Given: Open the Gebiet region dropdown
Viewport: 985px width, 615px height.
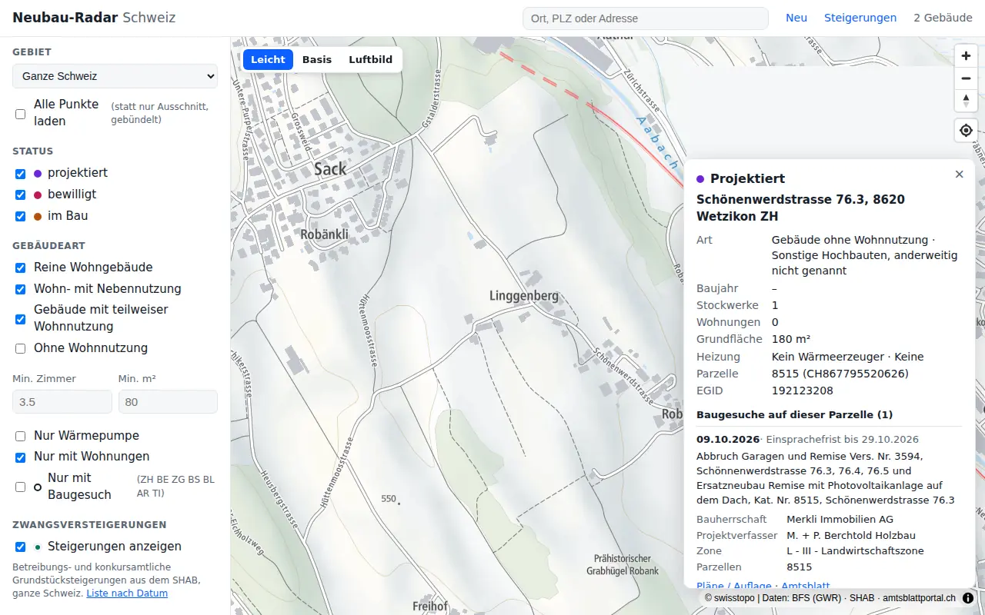Looking at the screenshot, I should pos(115,76).
